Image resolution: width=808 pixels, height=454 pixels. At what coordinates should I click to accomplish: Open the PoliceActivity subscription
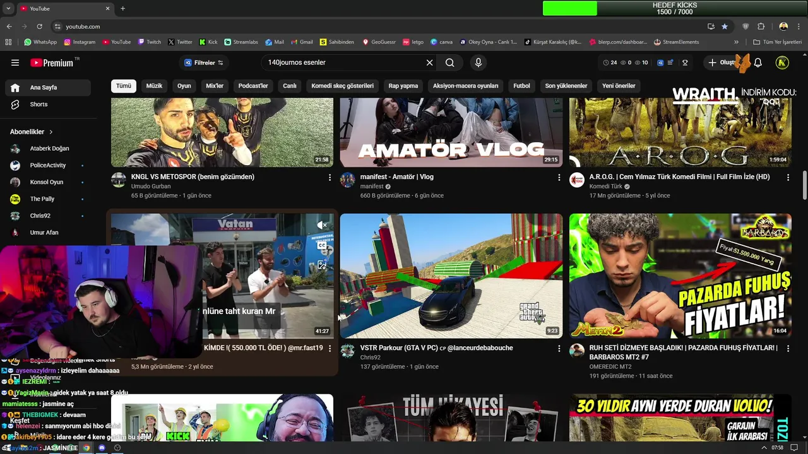(x=48, y=165)
